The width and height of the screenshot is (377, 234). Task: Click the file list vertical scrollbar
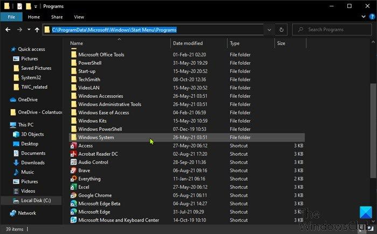pyautogui.click(x=373, y=131)
